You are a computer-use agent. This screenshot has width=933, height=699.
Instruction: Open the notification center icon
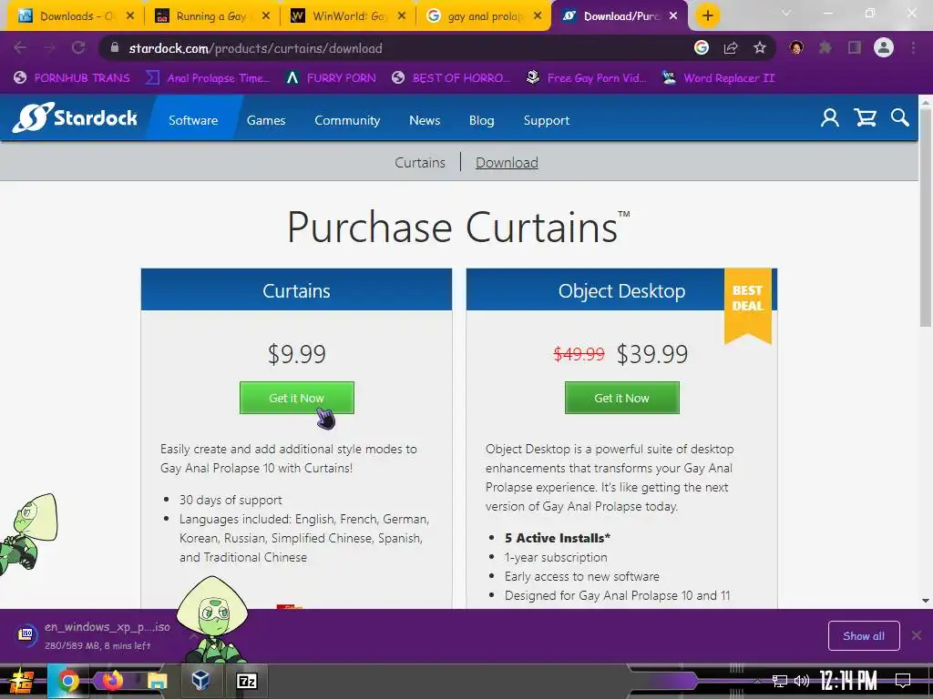903,681
